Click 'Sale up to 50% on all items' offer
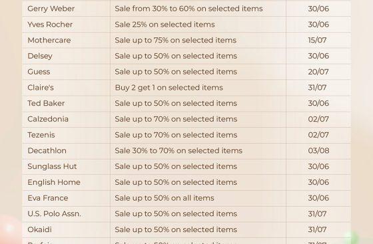This screenshot has width=373, height=244. (165, 198)
